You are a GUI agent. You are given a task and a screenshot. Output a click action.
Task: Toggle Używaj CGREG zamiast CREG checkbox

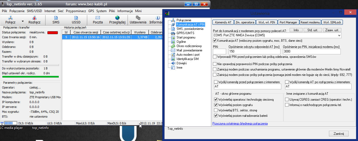coord(287,100)
